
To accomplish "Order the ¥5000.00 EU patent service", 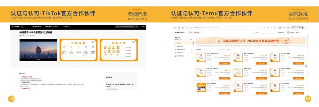I will [x=224, y=93].
